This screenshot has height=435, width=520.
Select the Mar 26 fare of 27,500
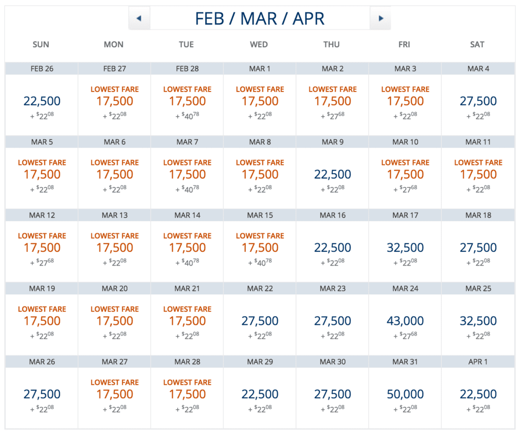click(42, 394)
